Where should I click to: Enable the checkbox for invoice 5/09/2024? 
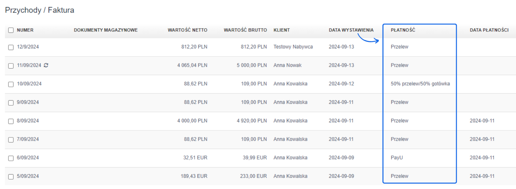tap(11, 177)
